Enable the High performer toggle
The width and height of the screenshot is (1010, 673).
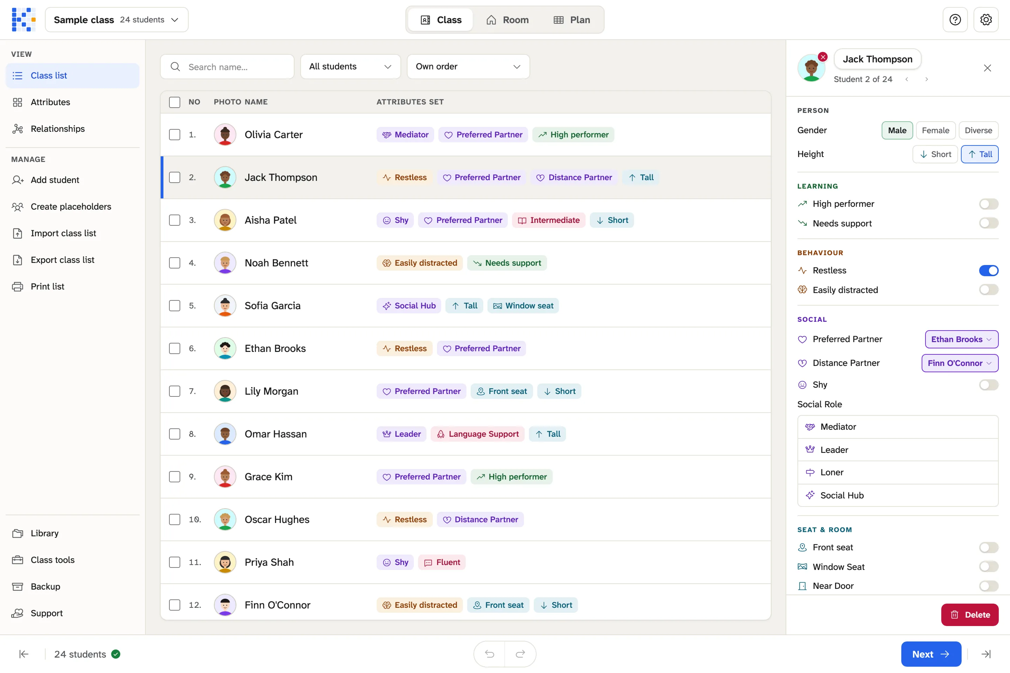pos(988,204)
